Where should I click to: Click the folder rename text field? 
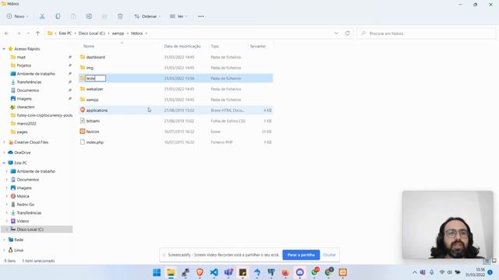[x=95, y=78]
